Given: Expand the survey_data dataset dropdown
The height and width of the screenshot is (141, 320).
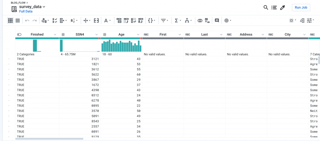Looking at the screenshot, I should click(32, 7).
